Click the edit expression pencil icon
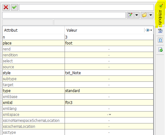Screen dimensions: 166x135 pyautogui.click(x=130, y=15)
